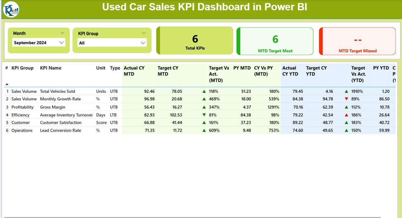Sort by Actual CY MTD column header

point(134,71)
